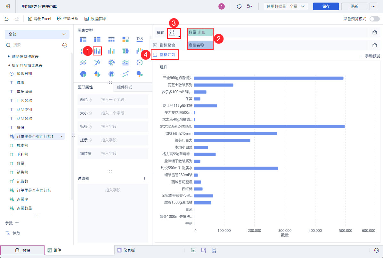Click the circular refresh icon in top bar
Image resolution: width=383 pixels, height=258 pixels.
coord(239,7)
